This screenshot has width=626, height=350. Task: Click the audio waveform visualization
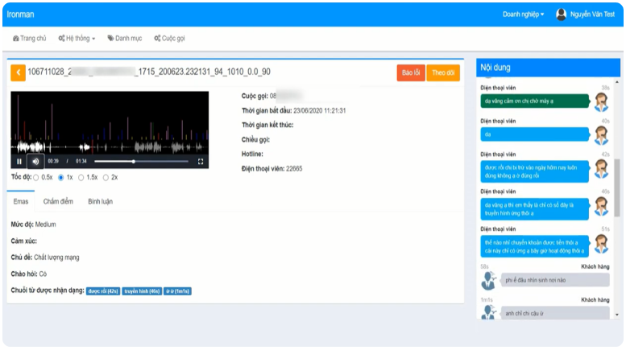(x=110, y=123)
